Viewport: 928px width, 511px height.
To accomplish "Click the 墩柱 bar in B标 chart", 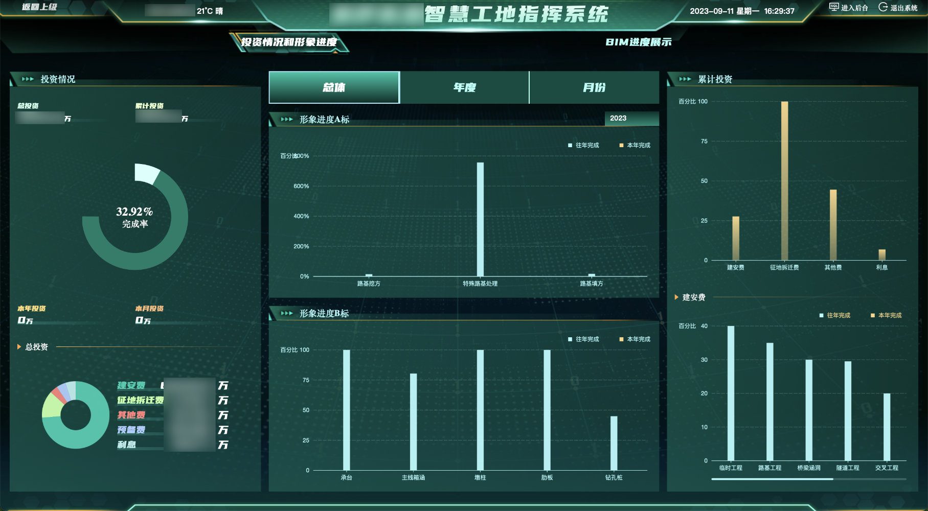I will 480,410.
